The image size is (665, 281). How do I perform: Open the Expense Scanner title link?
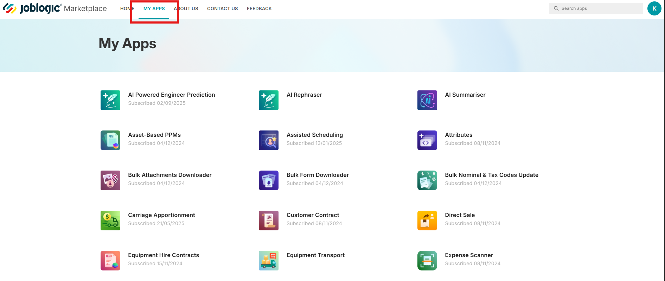[469, 255]
